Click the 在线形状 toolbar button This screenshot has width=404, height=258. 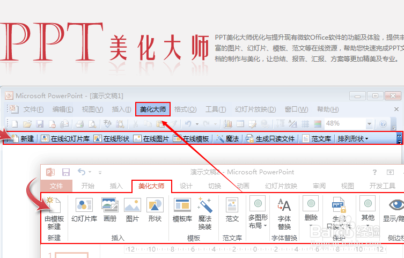click(x=112, y=139)
